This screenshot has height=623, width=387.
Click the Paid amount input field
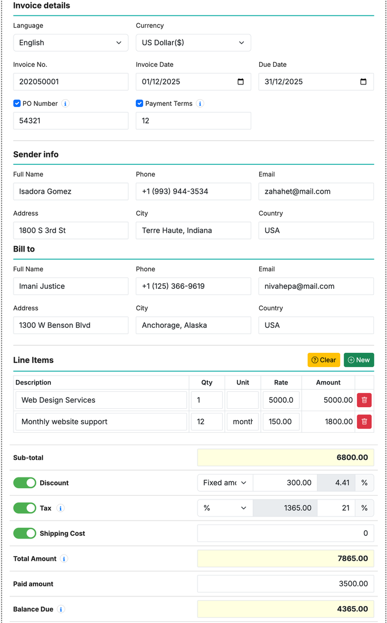pyautogui.click(x=285, y=584)
